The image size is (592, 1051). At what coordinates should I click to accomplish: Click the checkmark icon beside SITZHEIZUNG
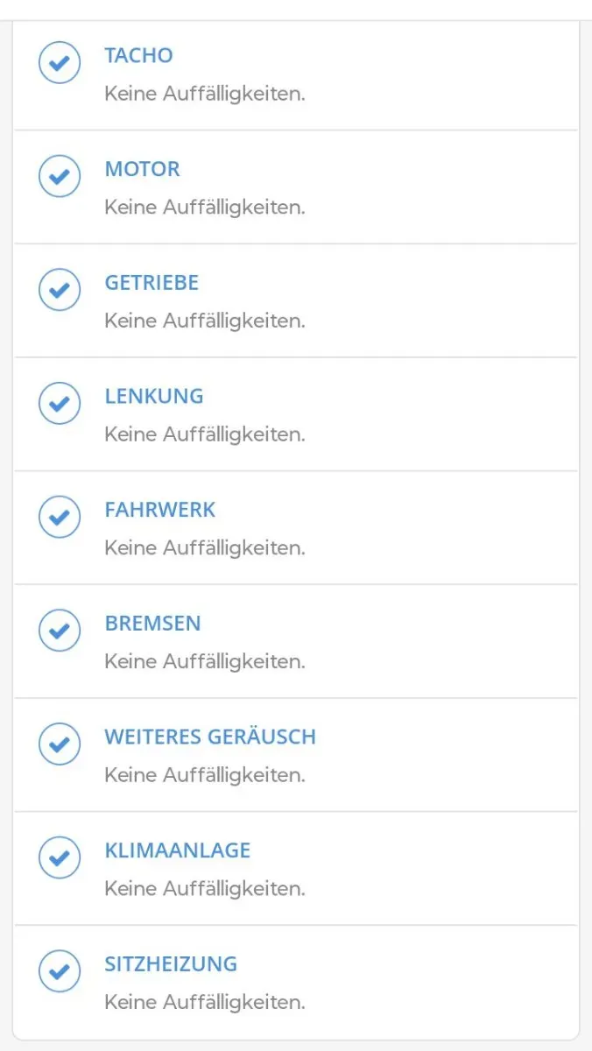pos(60,971)
